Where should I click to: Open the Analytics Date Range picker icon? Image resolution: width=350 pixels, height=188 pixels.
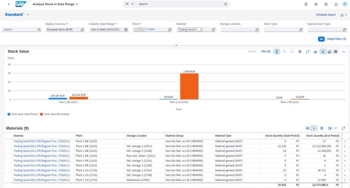pos(126,30)
